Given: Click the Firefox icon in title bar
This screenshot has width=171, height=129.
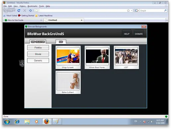Looking at the screenshot, I should pyautogui.click(x=4, y=3).
